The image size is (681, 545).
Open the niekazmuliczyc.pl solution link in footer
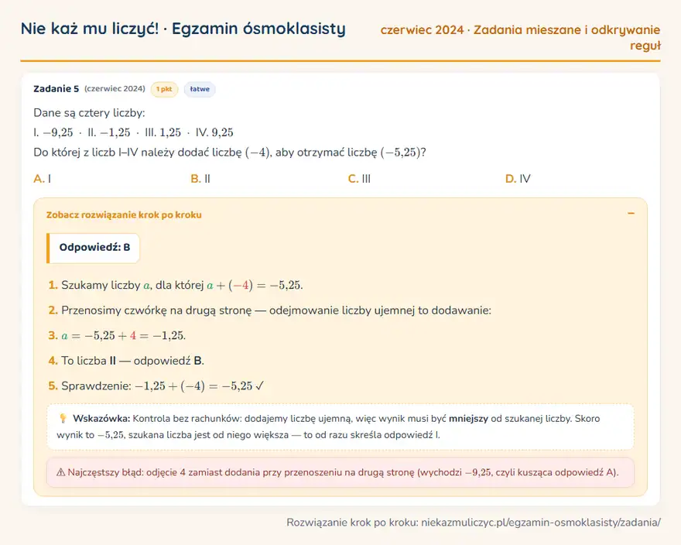coord(541,523)
